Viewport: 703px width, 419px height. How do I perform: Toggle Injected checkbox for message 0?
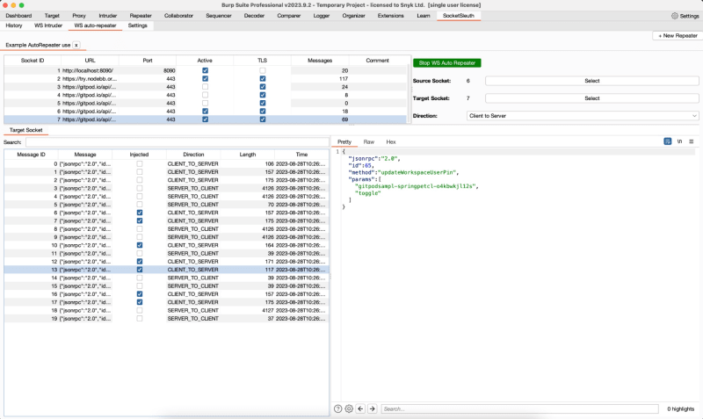(x=140, y=163)
